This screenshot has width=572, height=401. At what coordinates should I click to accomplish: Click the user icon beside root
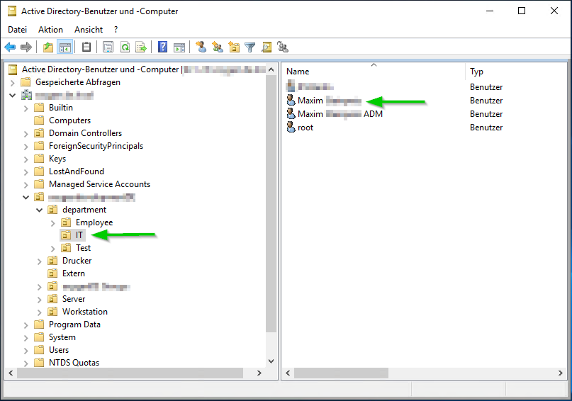tap(291, 128)
